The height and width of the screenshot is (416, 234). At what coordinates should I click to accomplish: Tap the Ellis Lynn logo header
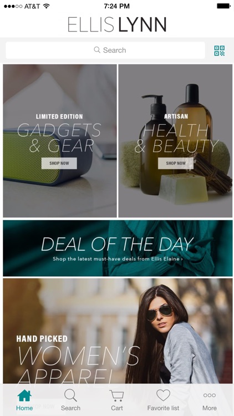click(x=117, y=24)
